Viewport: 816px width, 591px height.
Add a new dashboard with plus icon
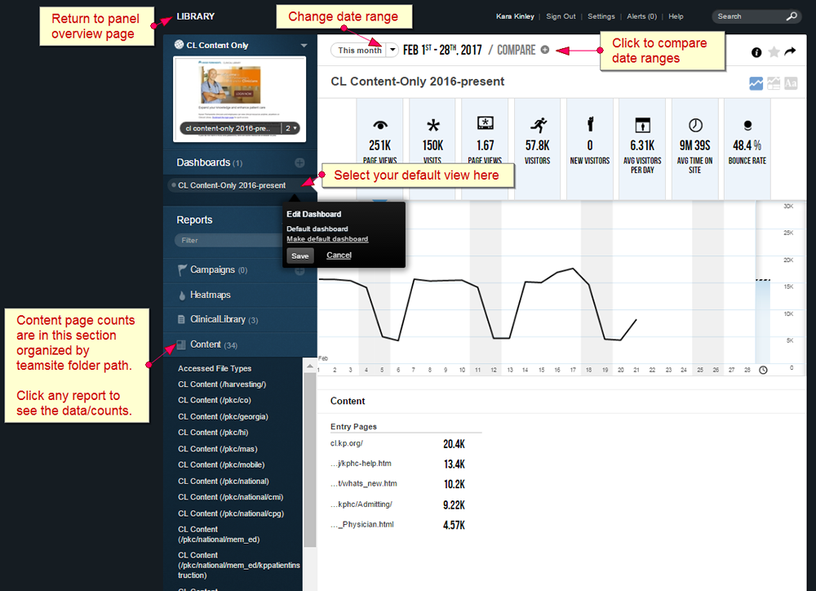coord(299,163)
